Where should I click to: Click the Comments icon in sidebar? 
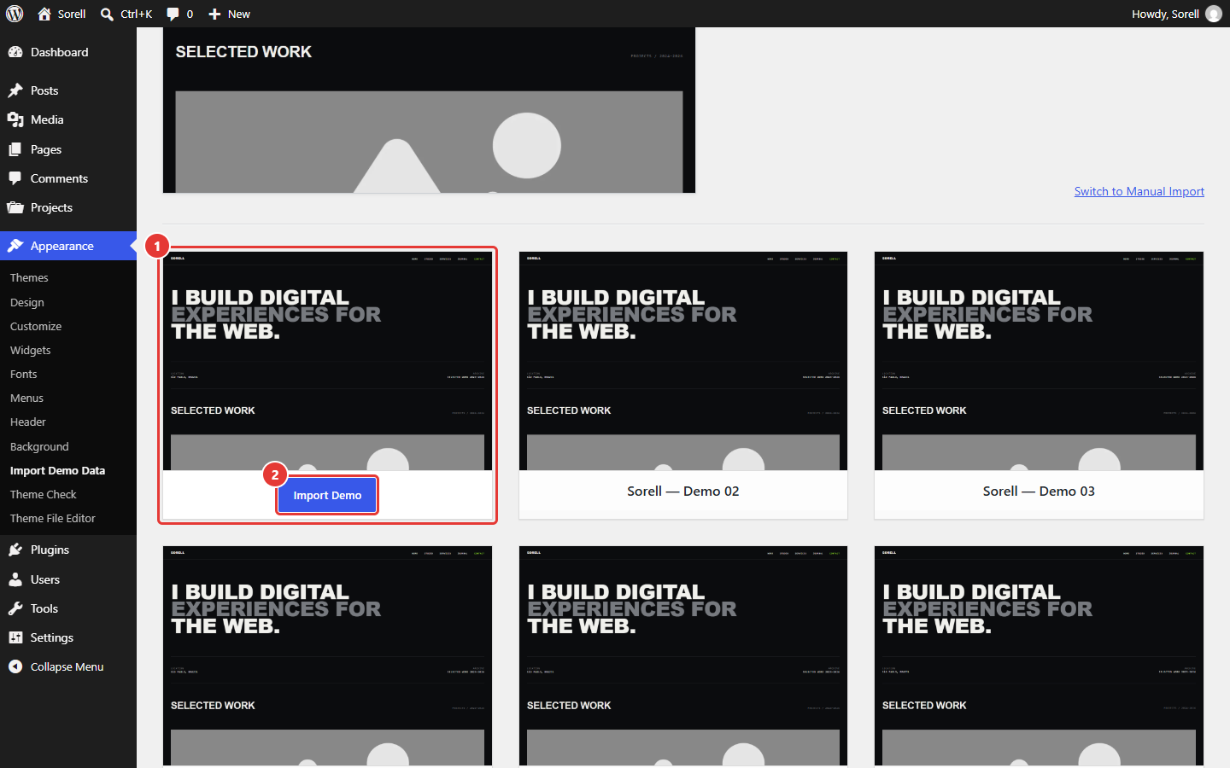pos(15,178)
